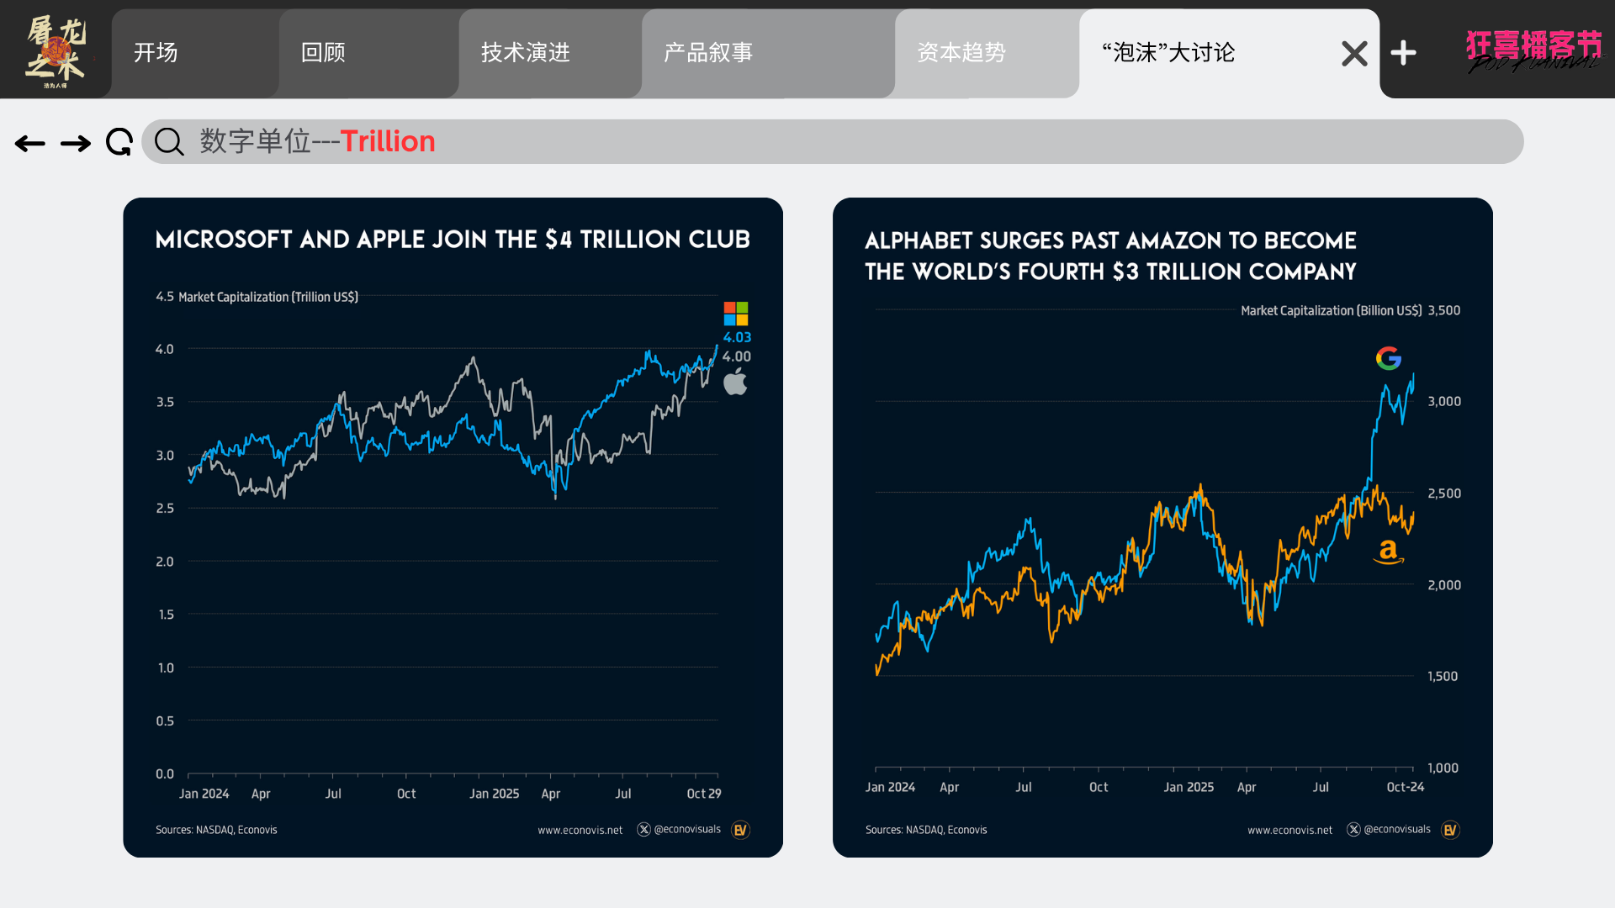This screenshot has width=1615, height=908.
Task: Click the Amazon logo on the right chart
Action: pyautogui.click(x=1388, y=552)
